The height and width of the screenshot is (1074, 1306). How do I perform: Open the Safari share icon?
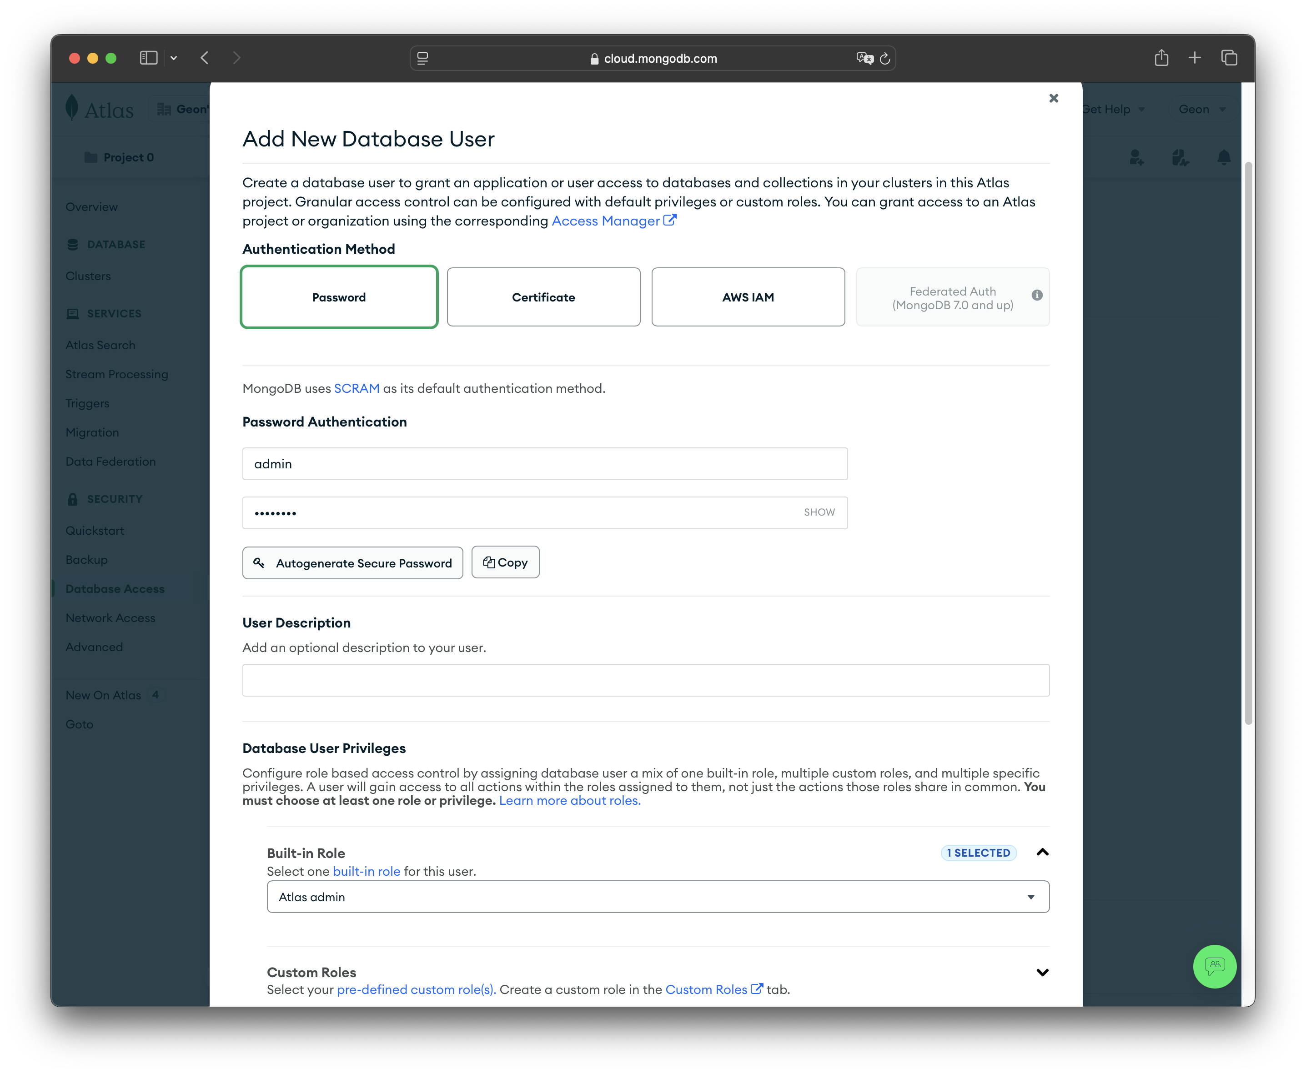click(x=1161, y=58)
